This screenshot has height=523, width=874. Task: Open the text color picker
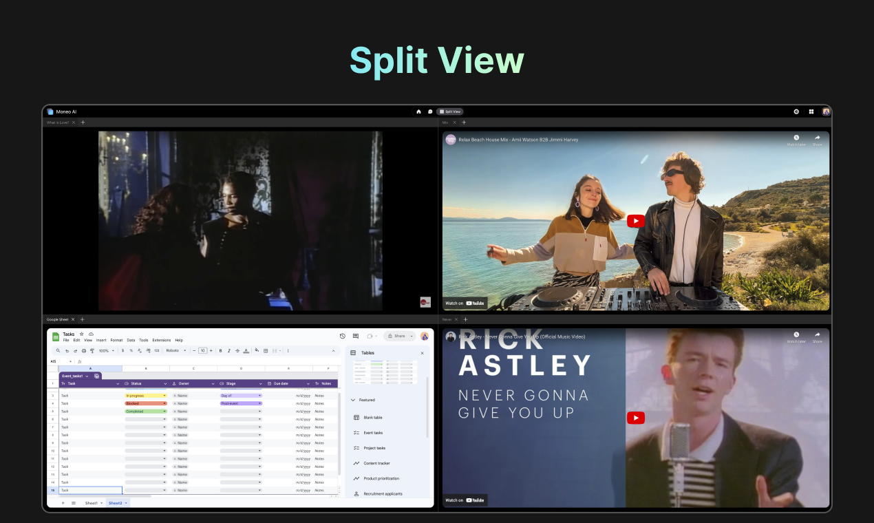[x=246, y=350]
